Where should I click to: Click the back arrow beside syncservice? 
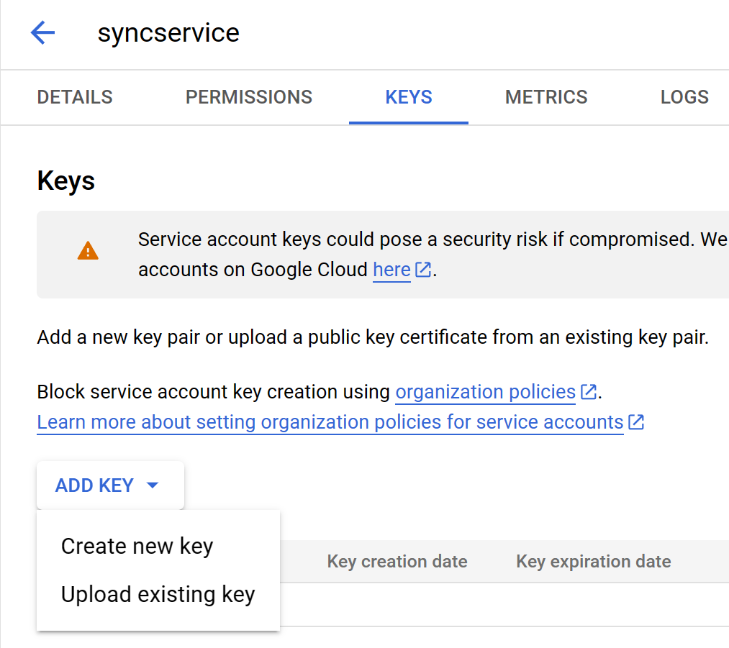click(42, 32)
